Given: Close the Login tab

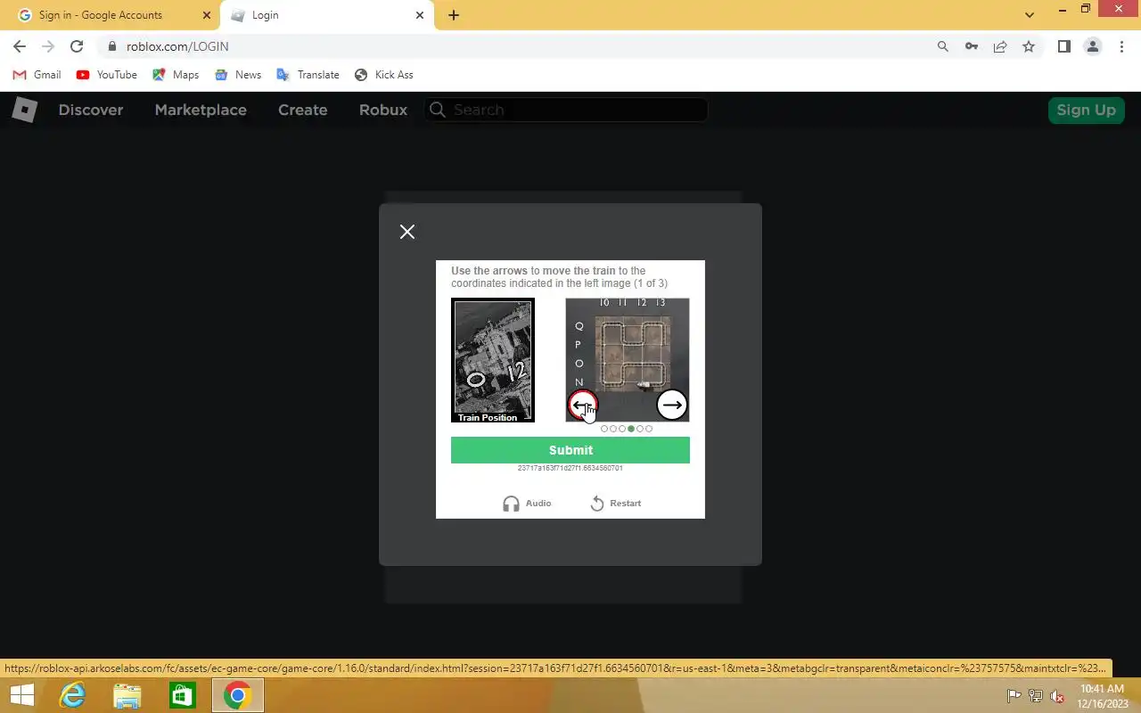Looking at the screenshot, I should coord(420,15).
